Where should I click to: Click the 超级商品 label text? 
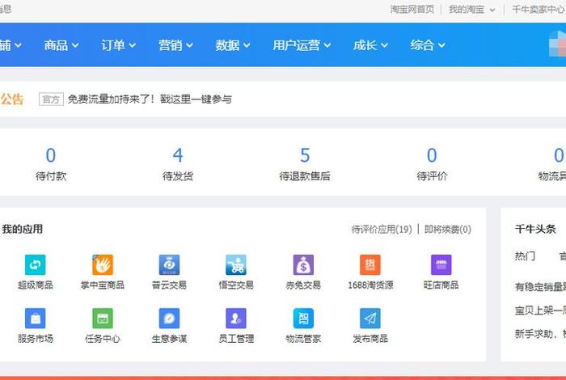(36, 285)
